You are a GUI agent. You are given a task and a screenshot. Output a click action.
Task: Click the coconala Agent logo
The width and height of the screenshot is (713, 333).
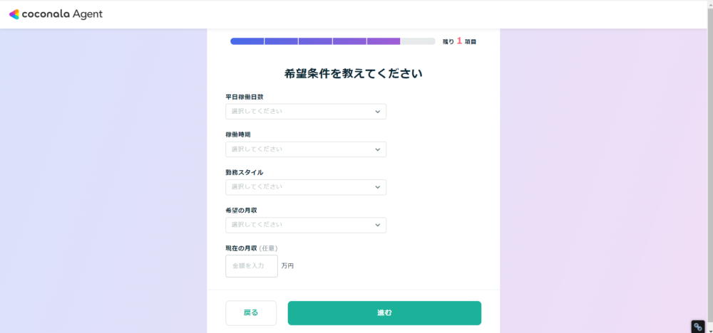(x=56, y=14)
